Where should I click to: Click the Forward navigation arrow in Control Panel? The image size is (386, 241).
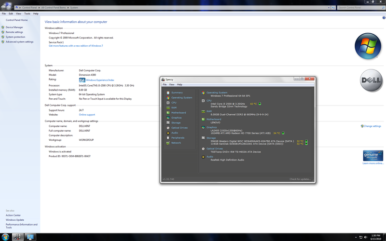[9, 8]
